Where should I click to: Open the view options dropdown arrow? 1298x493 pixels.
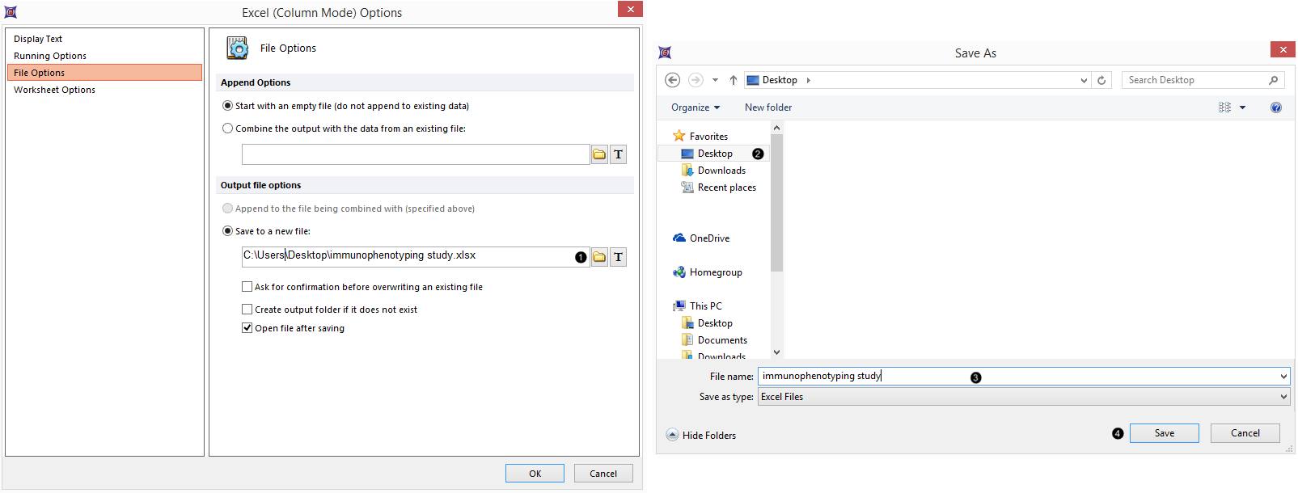pyautogui.click(x=1242, y=107)
